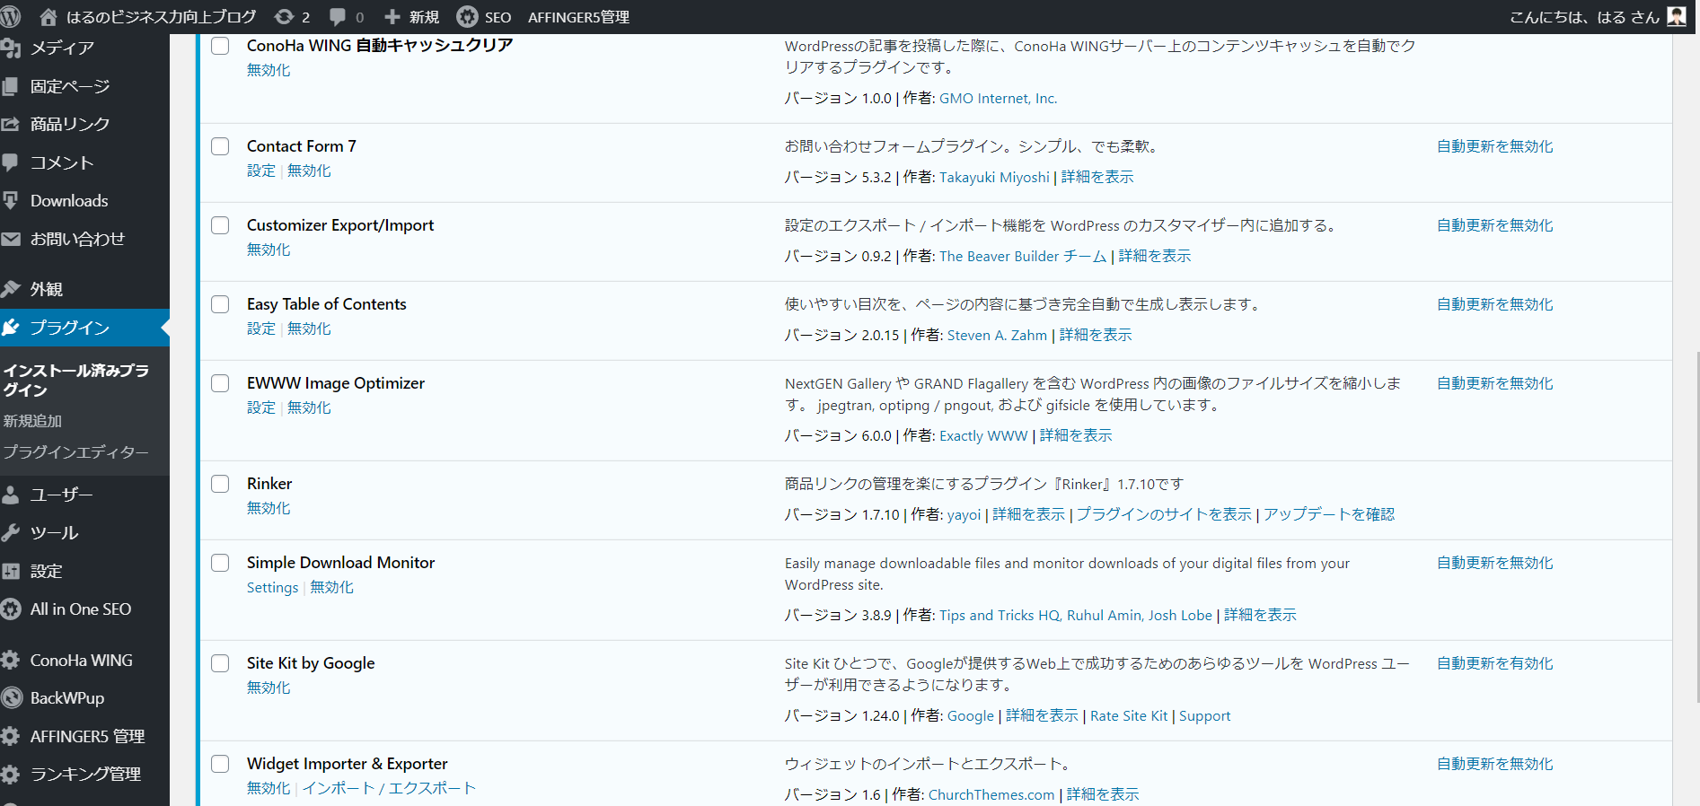This screenshot has height=806, width=1700.
Task: Click the plus icon for 新規
Action: (x=392, y=17)
